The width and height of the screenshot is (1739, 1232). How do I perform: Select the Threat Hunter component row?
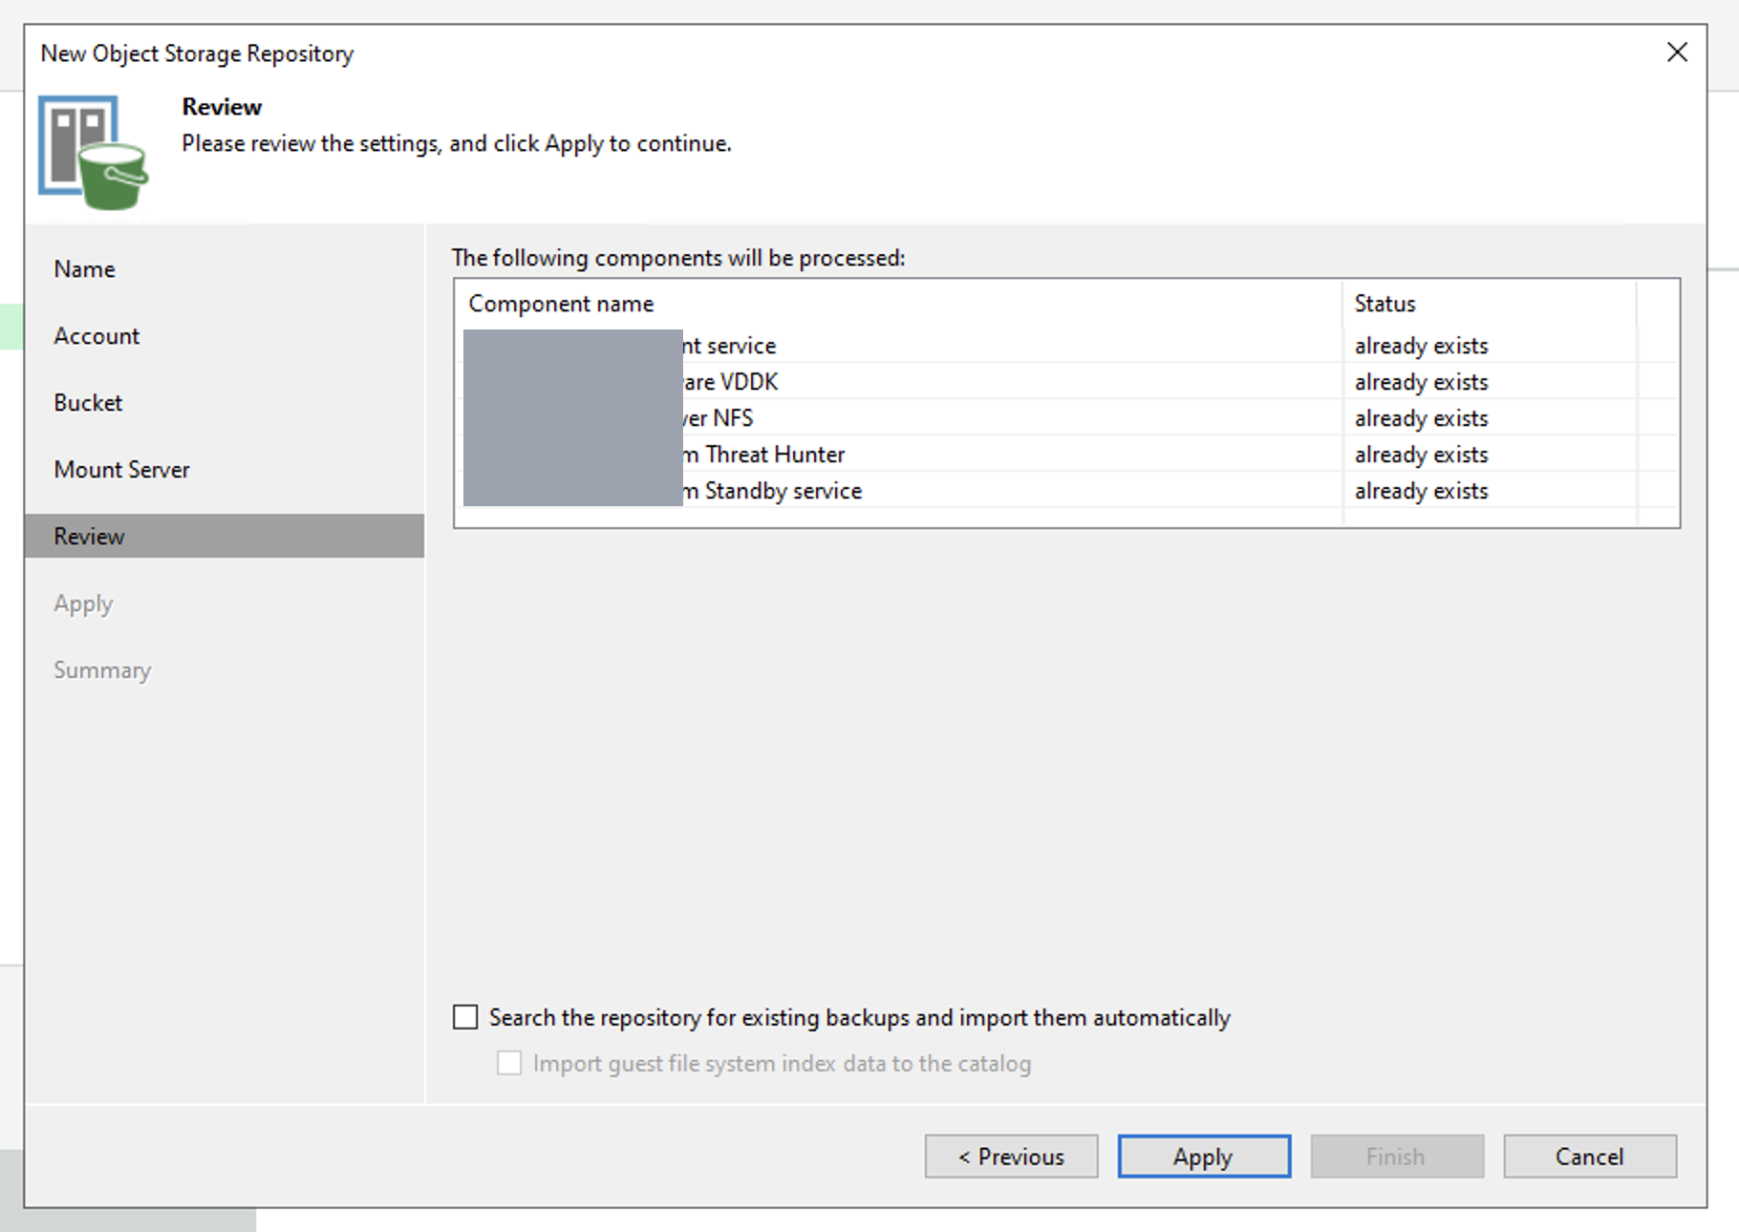click(x=1066, y=455)
